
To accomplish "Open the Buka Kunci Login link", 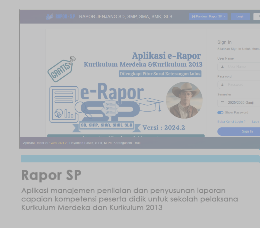I will [x=231, y=122].
